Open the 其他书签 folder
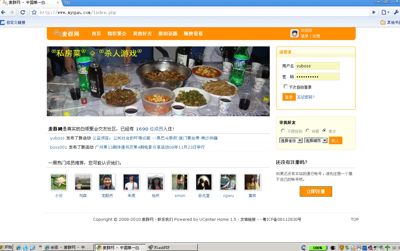The height and width of the screenshot is (251, 400). coord(390,23)
